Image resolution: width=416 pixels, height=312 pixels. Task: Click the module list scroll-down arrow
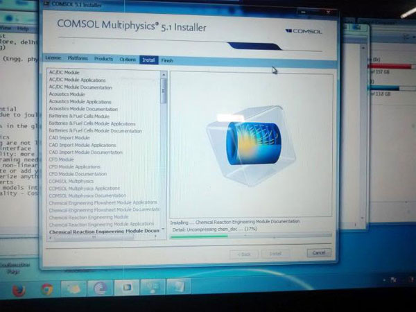tap(163, 229)
